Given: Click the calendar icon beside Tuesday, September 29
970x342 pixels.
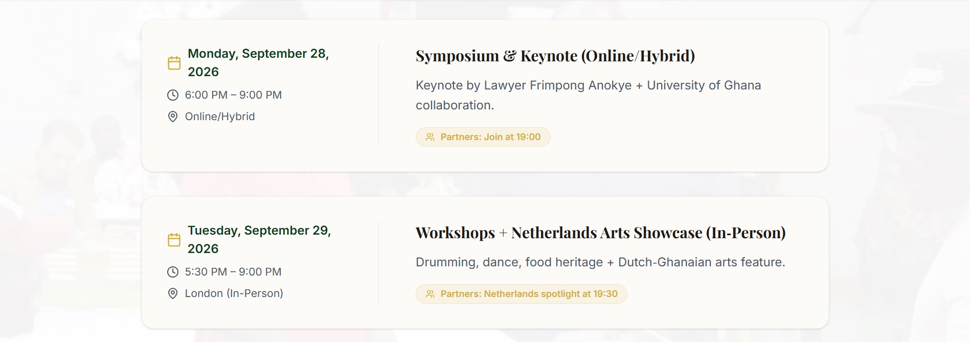Looking at the screenshot, I should click(174, 240).
